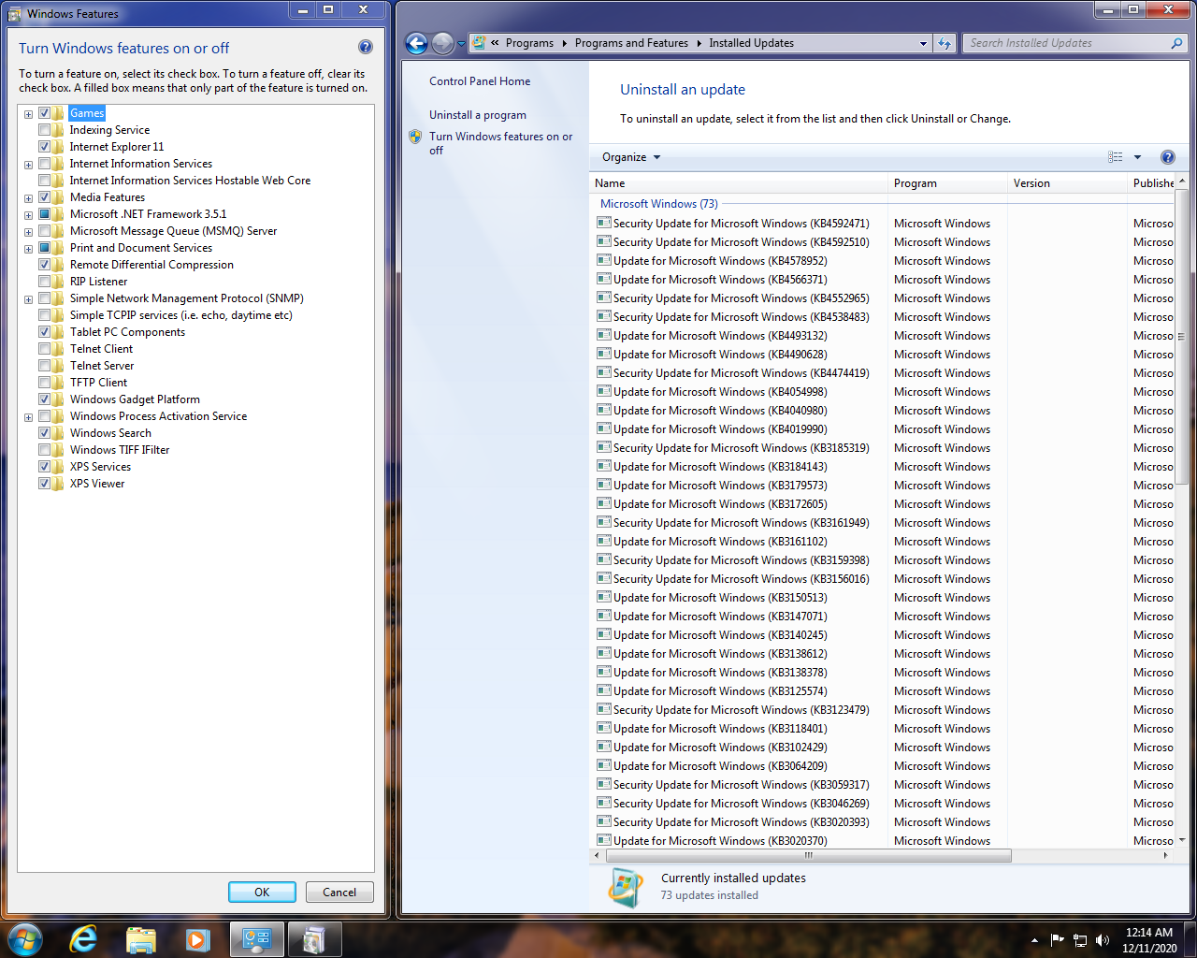Click the Windows Features taskbar icon
Image resolution: width=1197 pixels, height=958 pixels.
tap(314, 939)
